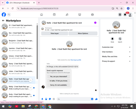The width and height of the screenshot is (136, 109).
Task: Open Julian conversation in chat list
Action: click(18, 72)
